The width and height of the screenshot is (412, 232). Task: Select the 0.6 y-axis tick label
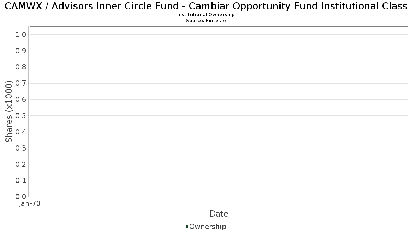click(x=21, y=99)
